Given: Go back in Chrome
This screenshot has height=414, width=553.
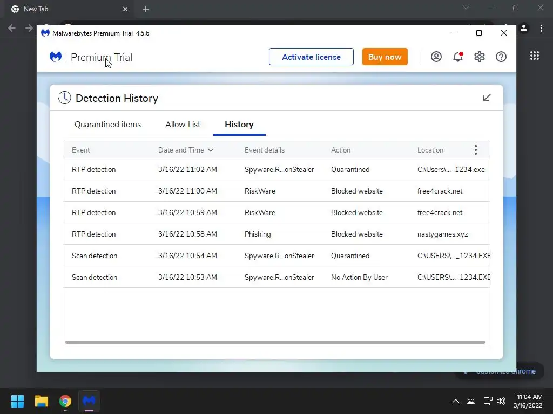Looking at the screenshot, I should pos(12,28).
